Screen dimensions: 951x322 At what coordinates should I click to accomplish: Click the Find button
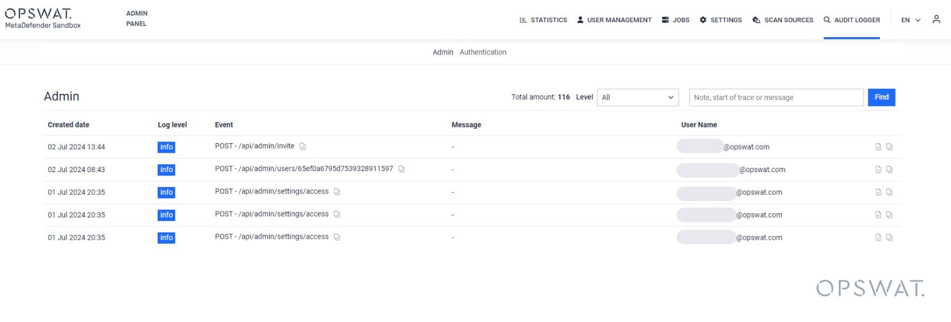pyautogui.click(x=882, y=97)
